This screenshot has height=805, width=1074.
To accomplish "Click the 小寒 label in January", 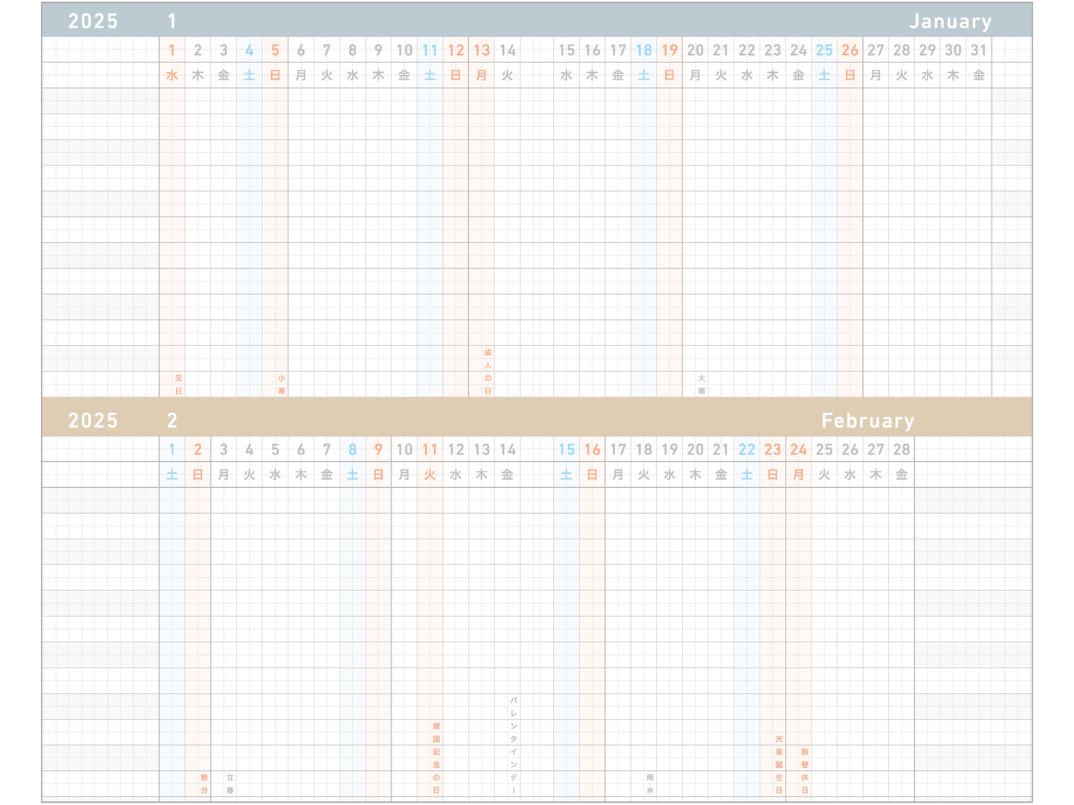I will pos(282,385).
